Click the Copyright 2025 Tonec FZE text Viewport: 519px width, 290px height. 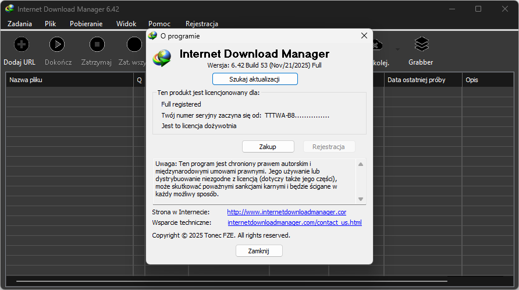[x=221, y=235]
